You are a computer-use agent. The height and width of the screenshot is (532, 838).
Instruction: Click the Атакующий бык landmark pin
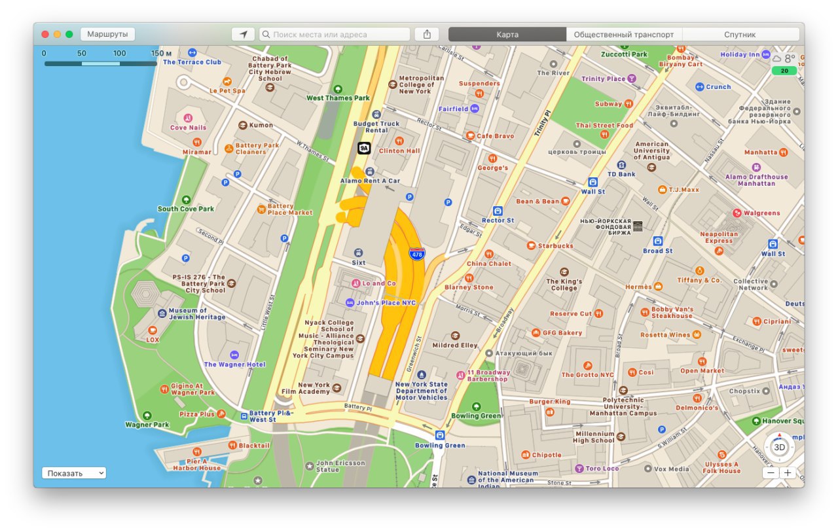(x=488, y=352)
